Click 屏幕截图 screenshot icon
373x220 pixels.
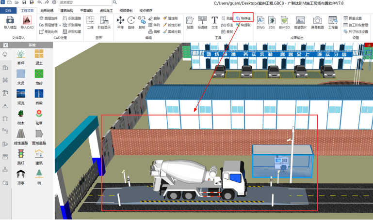point(317,23)
